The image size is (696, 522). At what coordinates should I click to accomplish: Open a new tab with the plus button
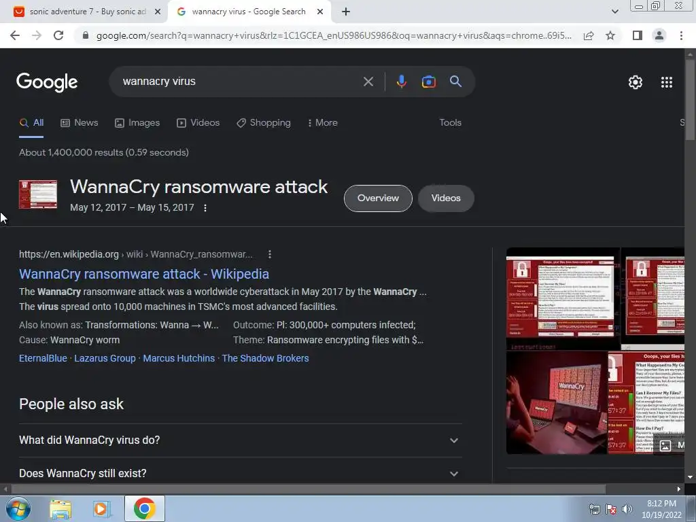click(346, 12)
